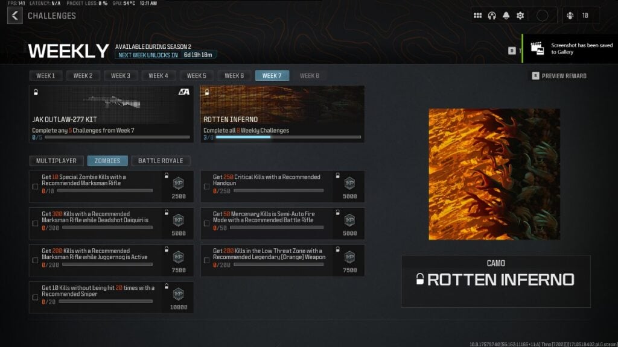Click the back arrow next to Challenges
The image size is (618, 347).
[15, 15]
